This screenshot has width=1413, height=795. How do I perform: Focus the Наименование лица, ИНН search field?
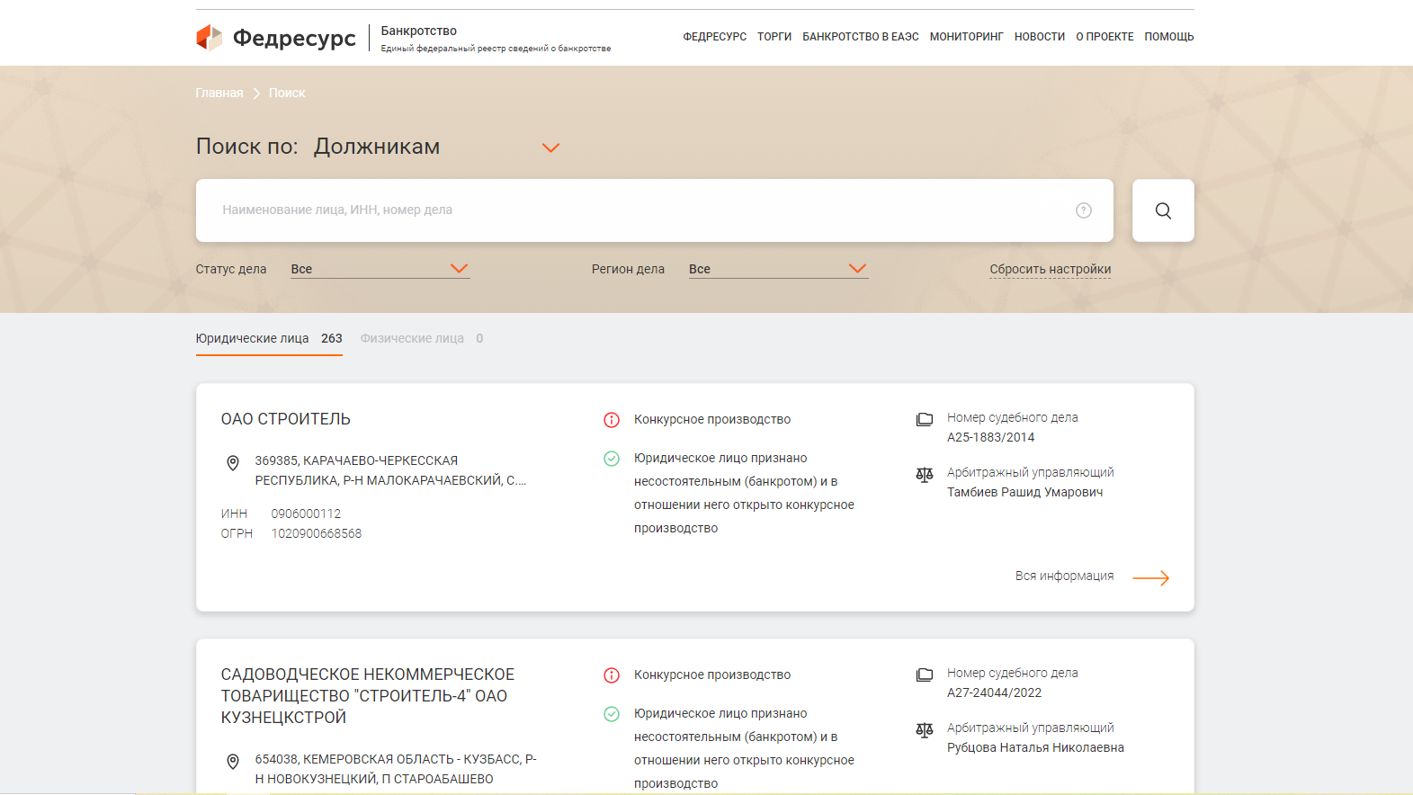tap(655, 210)
